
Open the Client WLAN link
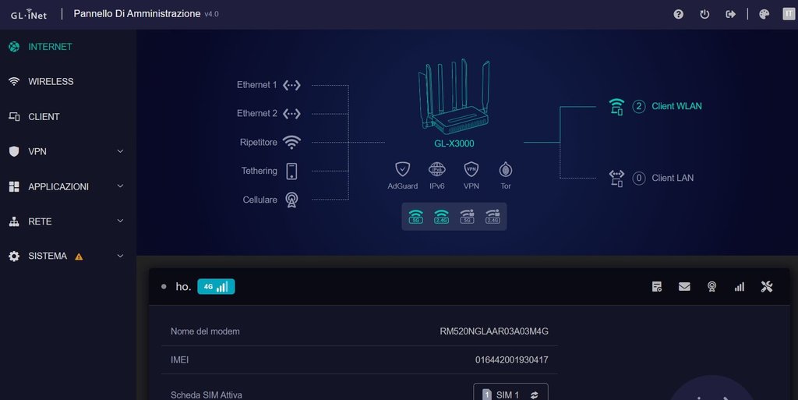[x=676, y=106]
